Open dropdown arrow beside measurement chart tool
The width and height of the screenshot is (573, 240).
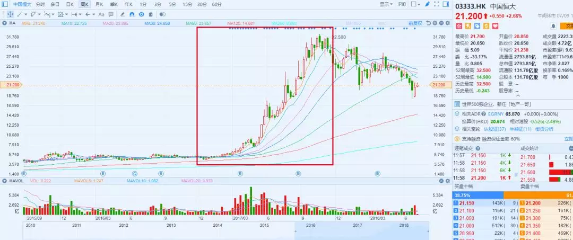[66, 15]
